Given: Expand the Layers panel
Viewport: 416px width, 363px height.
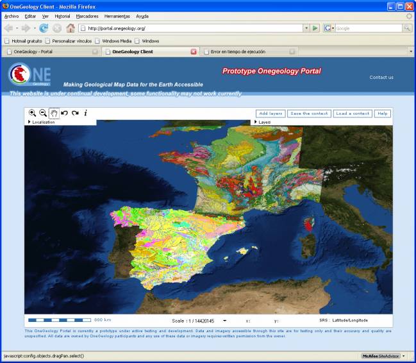Looking at the screenshot, I should pyautogui.click(x=262, y=122).
